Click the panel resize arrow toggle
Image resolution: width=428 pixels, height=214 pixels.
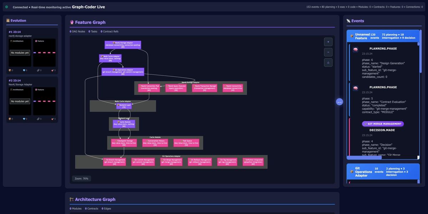click(x=340, y=102)
